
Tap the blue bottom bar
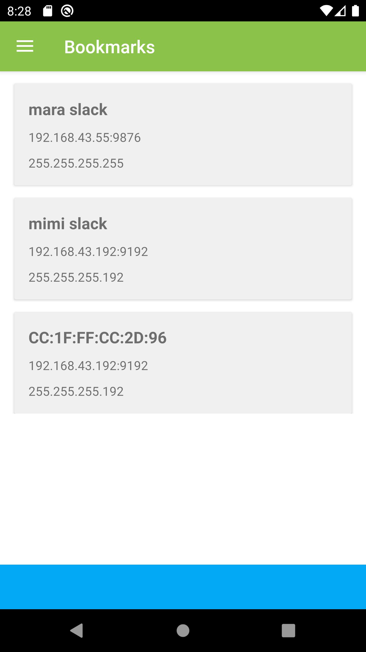coord(183,587)
